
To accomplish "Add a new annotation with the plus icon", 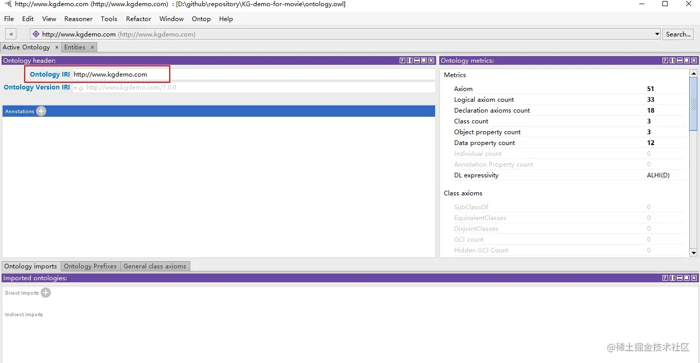I will coord(41,111).
